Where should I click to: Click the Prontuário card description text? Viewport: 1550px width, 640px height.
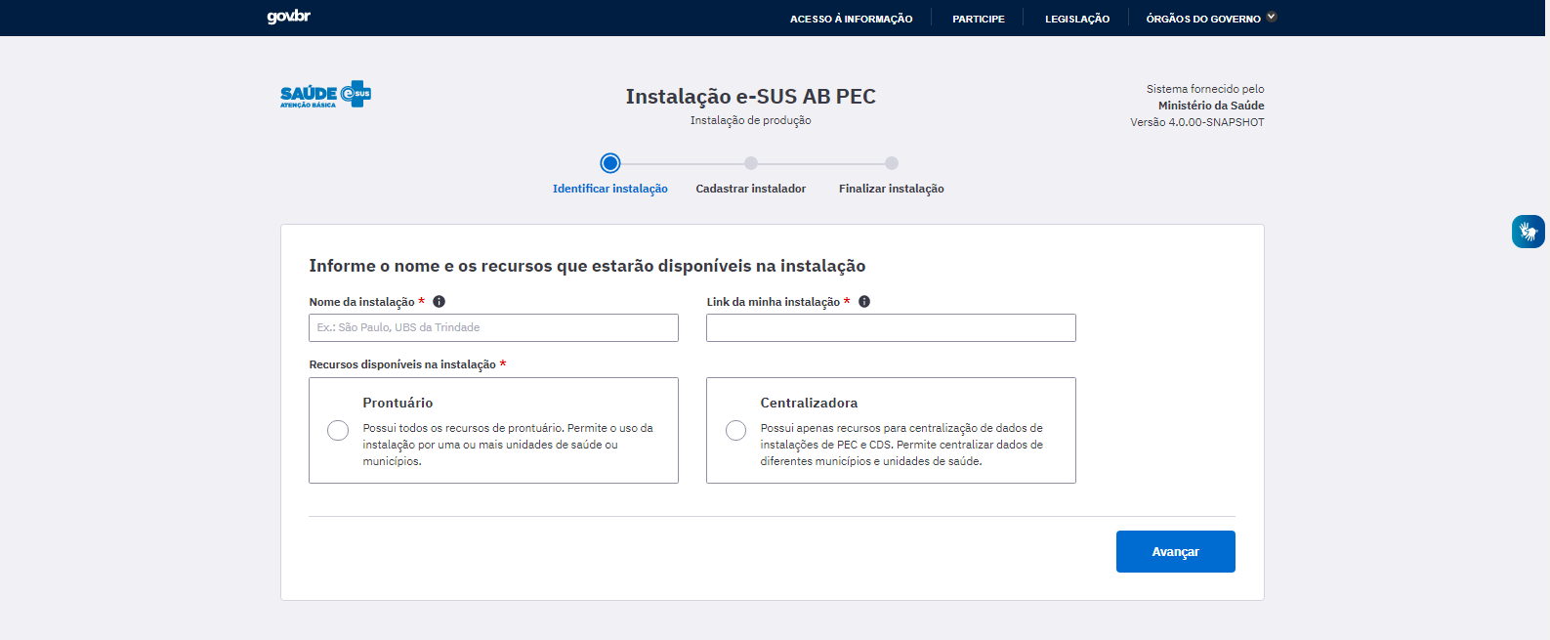coord(508,445)
